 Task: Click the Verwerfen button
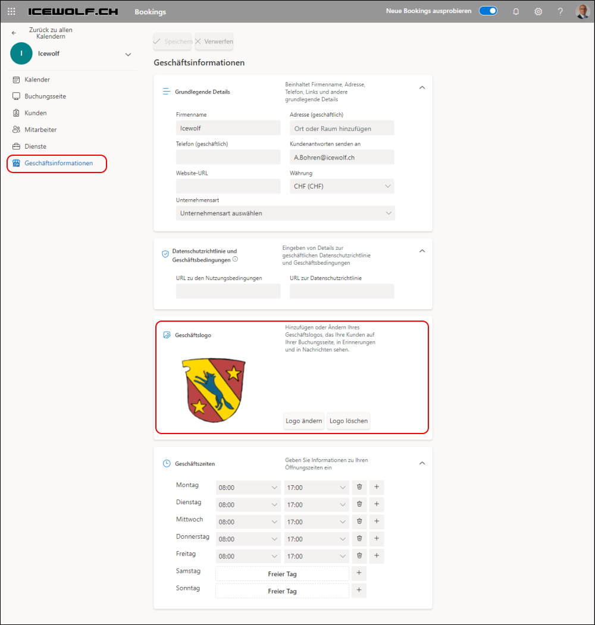click(214, 42)
